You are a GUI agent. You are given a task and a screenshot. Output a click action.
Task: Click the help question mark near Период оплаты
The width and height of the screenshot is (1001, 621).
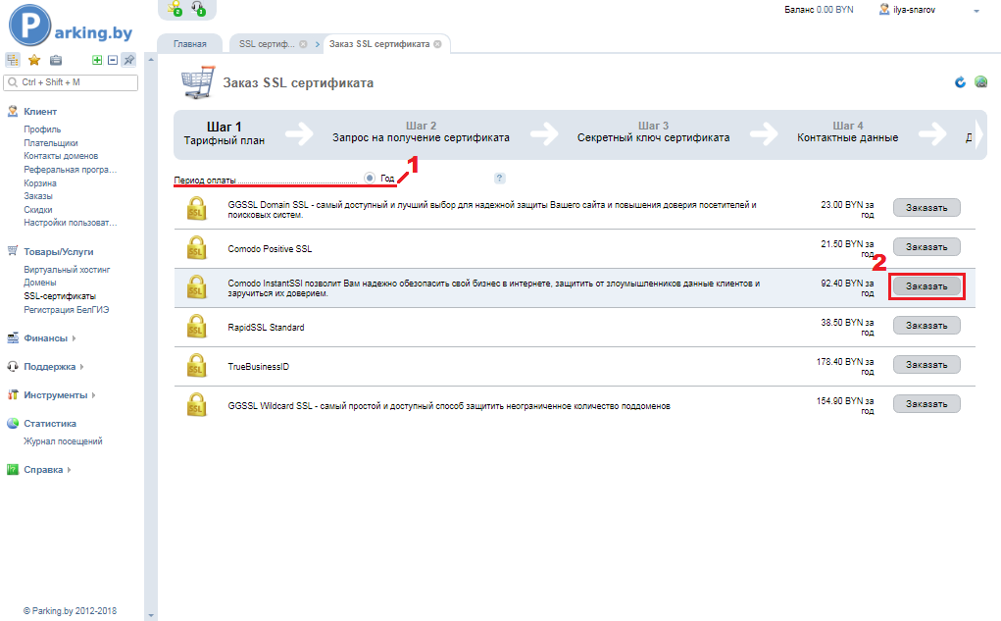[x=500, y=179]
